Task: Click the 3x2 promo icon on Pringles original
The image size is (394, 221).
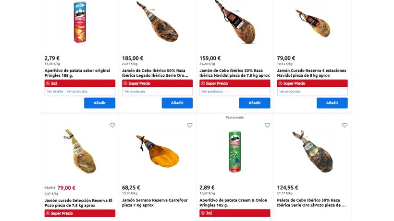Action: point(48,83)
